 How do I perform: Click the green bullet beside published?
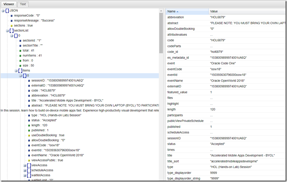(x=29, y=131)
